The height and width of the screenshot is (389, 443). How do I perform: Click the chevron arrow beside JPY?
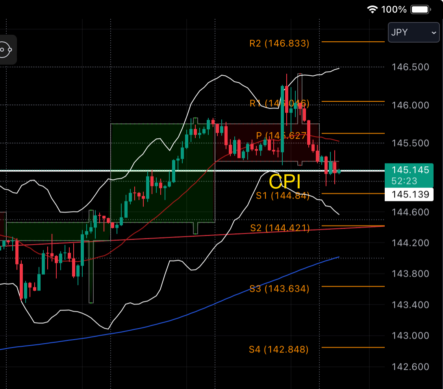pyautogui.click(x=434, y=33)
